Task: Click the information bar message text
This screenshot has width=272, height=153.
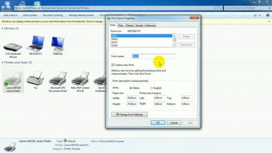Action: click(53, 22)
